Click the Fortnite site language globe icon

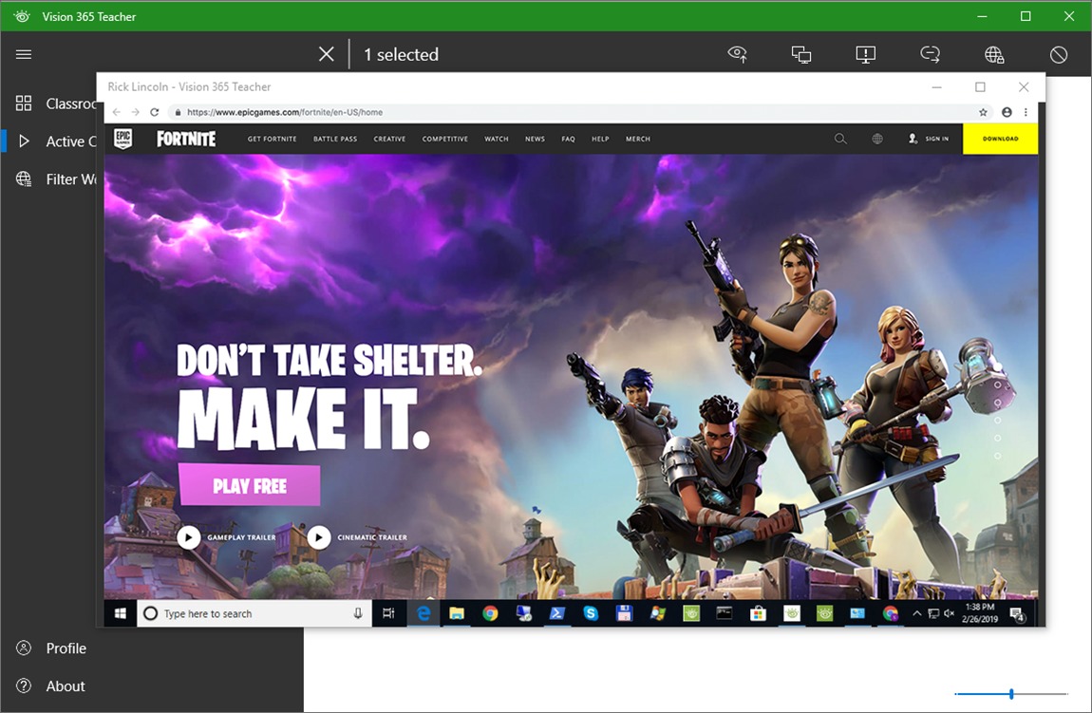pos(877,139)
